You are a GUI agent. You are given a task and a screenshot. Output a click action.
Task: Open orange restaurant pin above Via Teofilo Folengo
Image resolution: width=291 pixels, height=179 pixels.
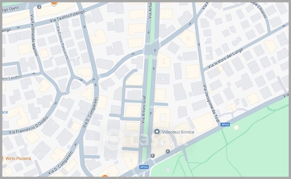pyautogui.click(x=54, y=4)
